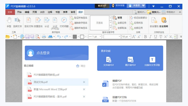Click the Save As icon
This screenshot has width=188, height=106.
(32, 37)
